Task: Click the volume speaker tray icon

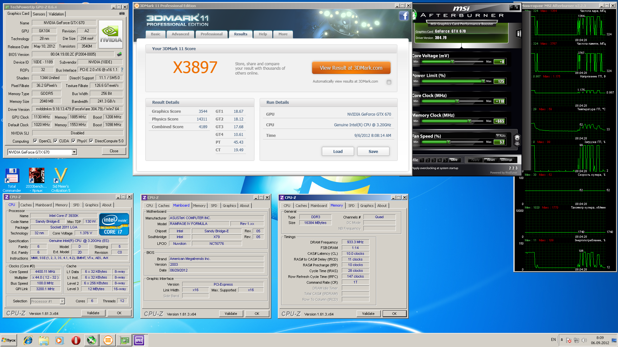Action: coord(584,340)
